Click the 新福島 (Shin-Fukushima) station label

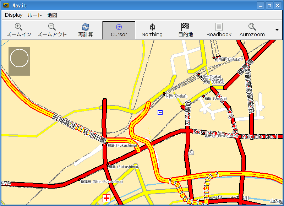[x=101, y=181]
